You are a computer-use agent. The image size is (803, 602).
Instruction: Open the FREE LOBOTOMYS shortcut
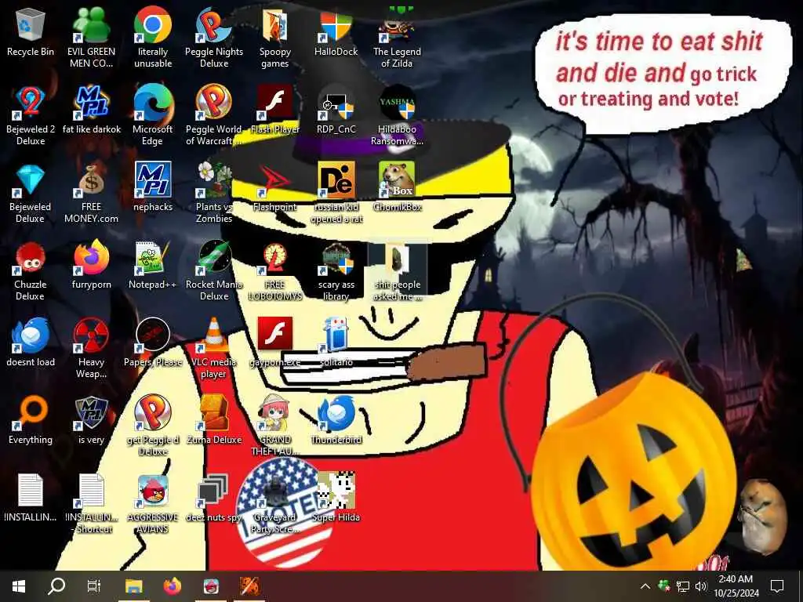tap(275, 271)
